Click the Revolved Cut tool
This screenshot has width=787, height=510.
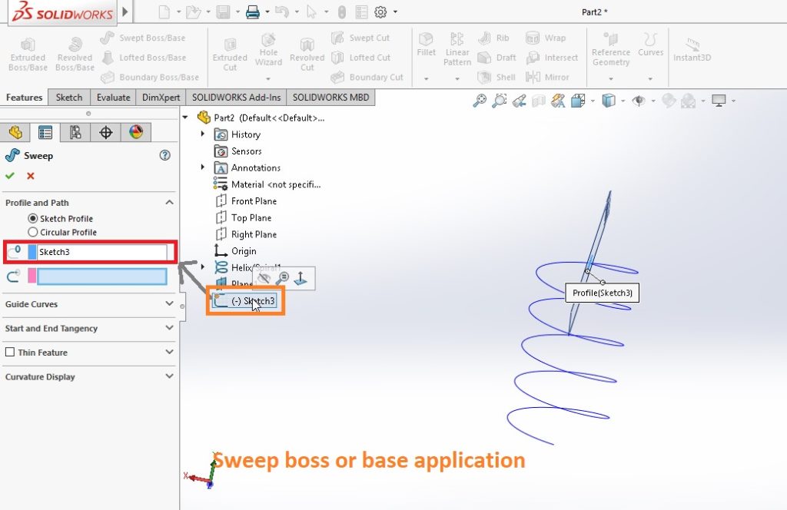(307, 55)
